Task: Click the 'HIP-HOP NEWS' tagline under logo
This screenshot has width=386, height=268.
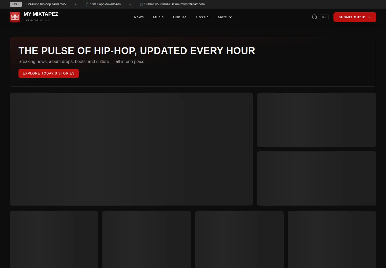Action: click(x=37, y=20)
